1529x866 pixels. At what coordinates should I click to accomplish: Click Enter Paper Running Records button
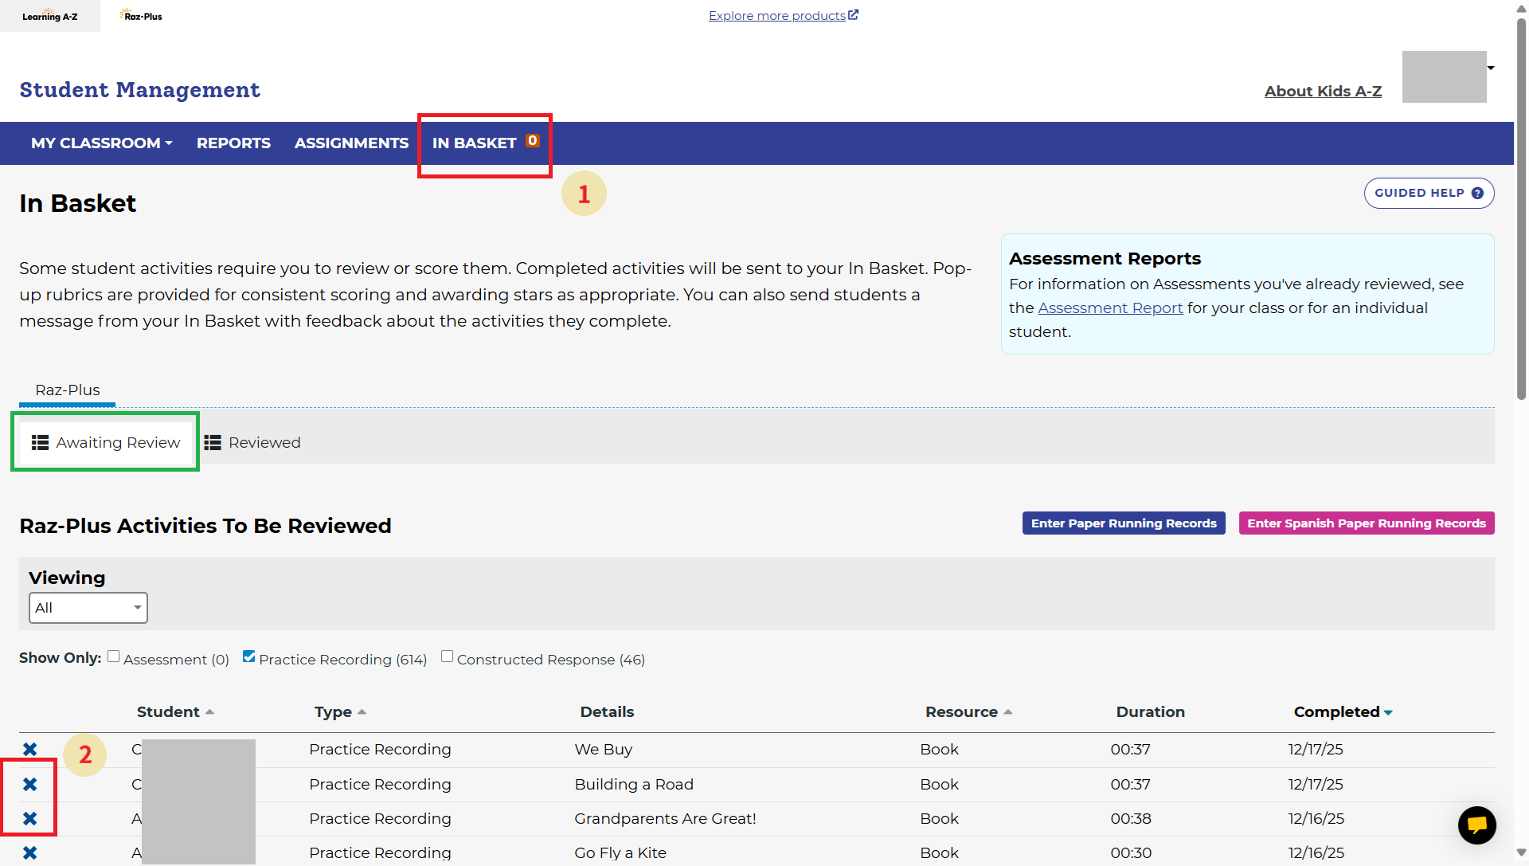coord(1123,523)
